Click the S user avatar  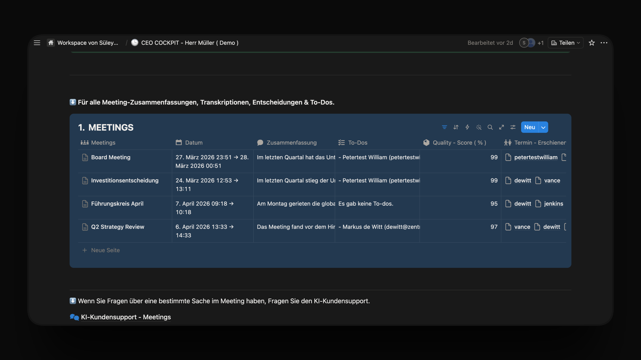[x=524, y=43]
